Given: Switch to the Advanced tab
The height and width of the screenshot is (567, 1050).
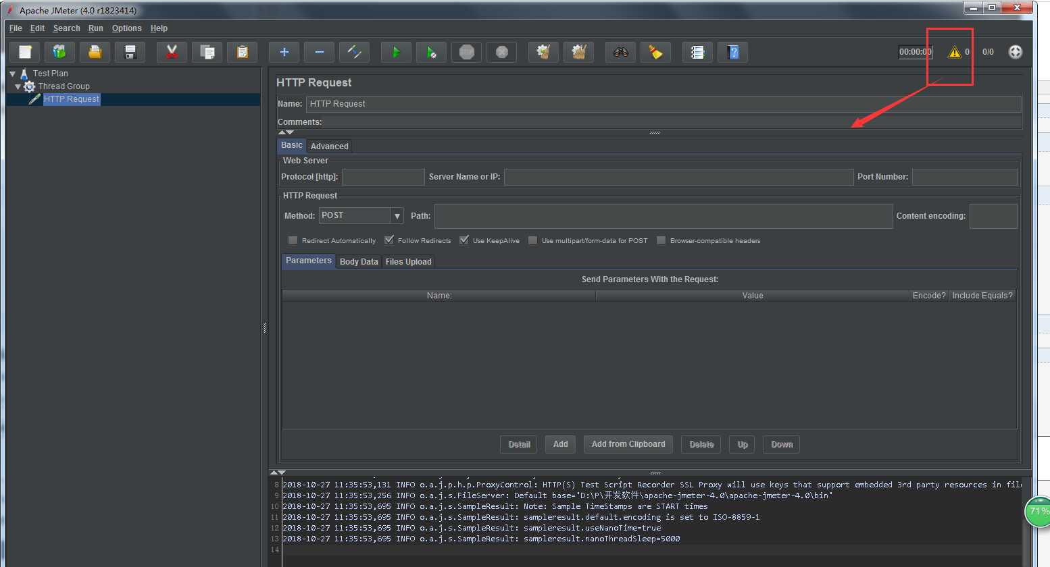Looking at the screenshot, I should coord(330,146).
